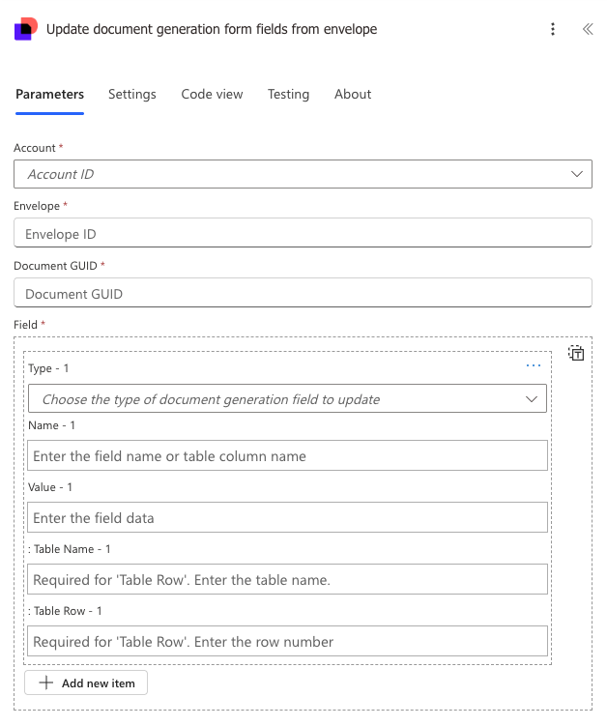The height and width of the screenshot is (726, 607).
Task: Select the Table Row - 1 row number input
Action: pyautogui.click(x=287, y=641)
